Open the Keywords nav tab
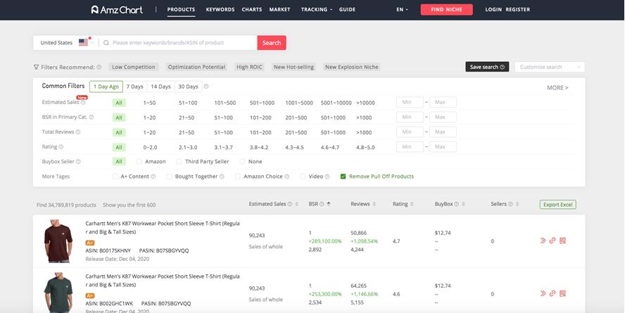Screen dimensions: 625x313 tap(220, 10)
